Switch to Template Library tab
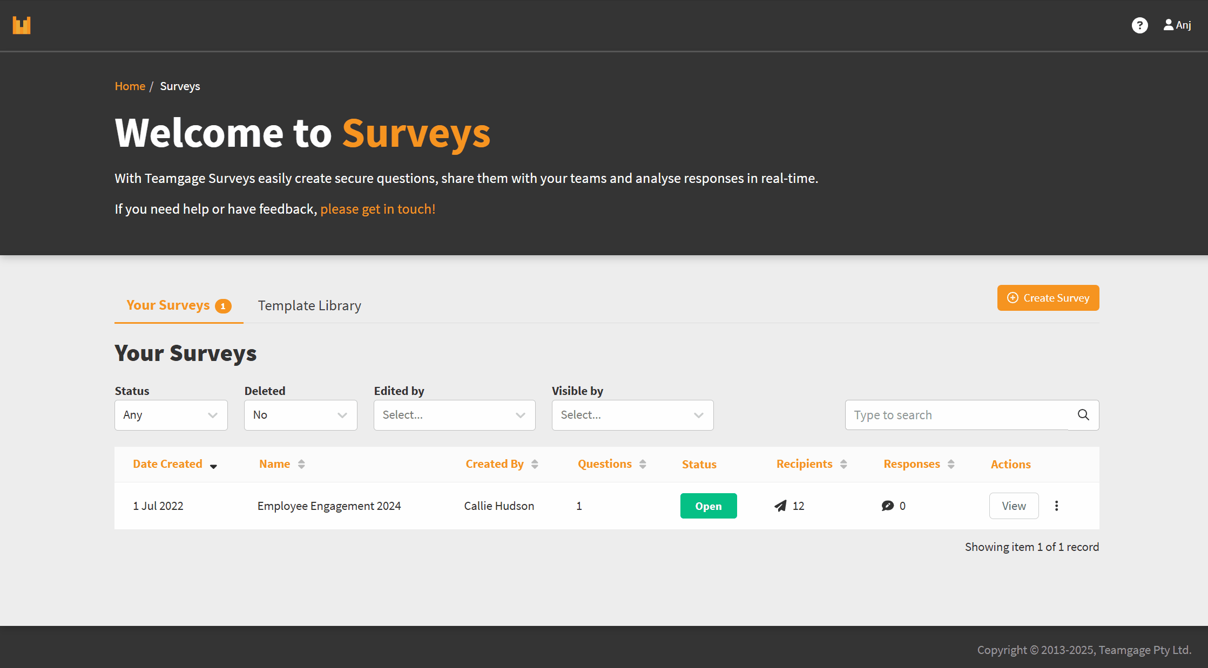This screenshot has height=668, width=1208. pos(309,305)
